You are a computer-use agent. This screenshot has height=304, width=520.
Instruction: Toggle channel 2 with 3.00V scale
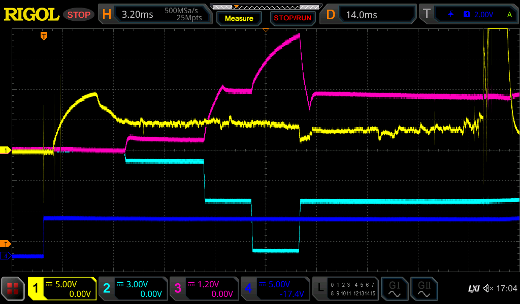(x=133, y=289)
